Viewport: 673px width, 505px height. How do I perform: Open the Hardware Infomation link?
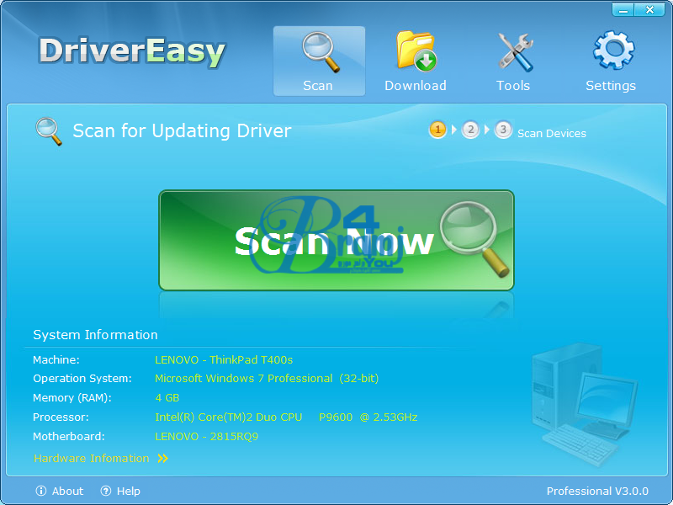click(x=91, y=459)
